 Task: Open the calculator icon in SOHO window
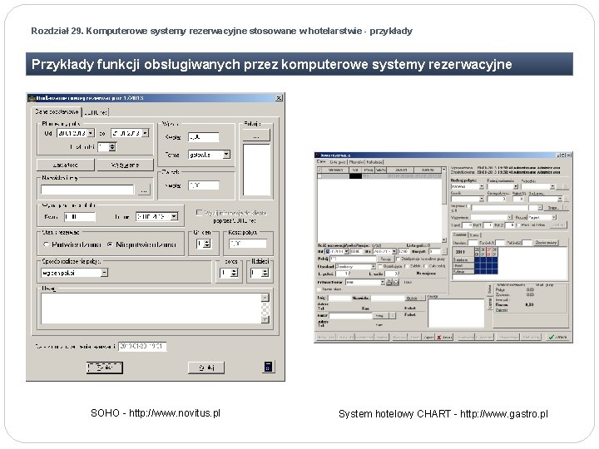[268, 367]
